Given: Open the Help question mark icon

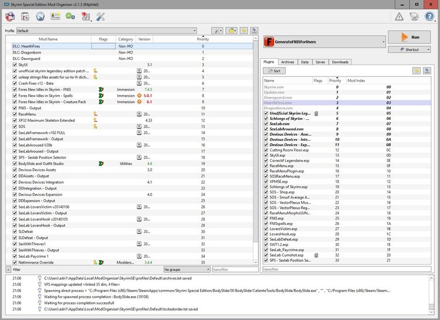Looking at the screenshot, I should click(x=429, y=16).
